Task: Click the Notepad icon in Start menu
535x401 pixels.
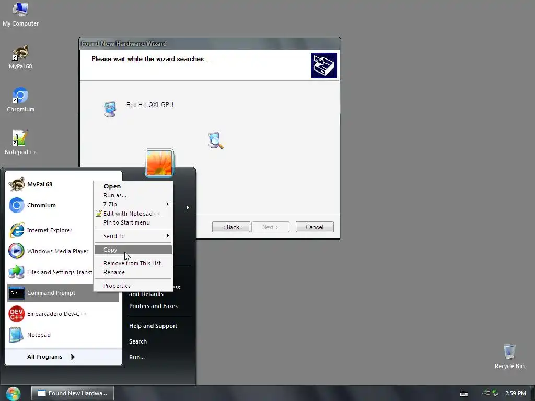Action: click(x=16, y=335)
